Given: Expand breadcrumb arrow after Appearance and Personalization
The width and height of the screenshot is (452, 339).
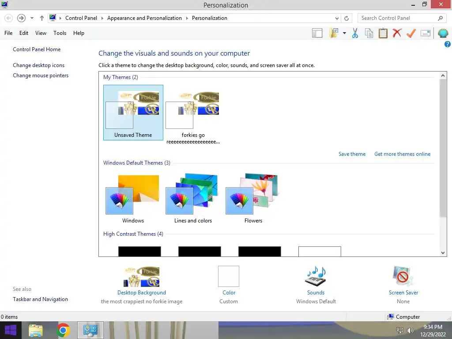Looking at the screenshot, I should pyautogui.click(x=187, y=18).
